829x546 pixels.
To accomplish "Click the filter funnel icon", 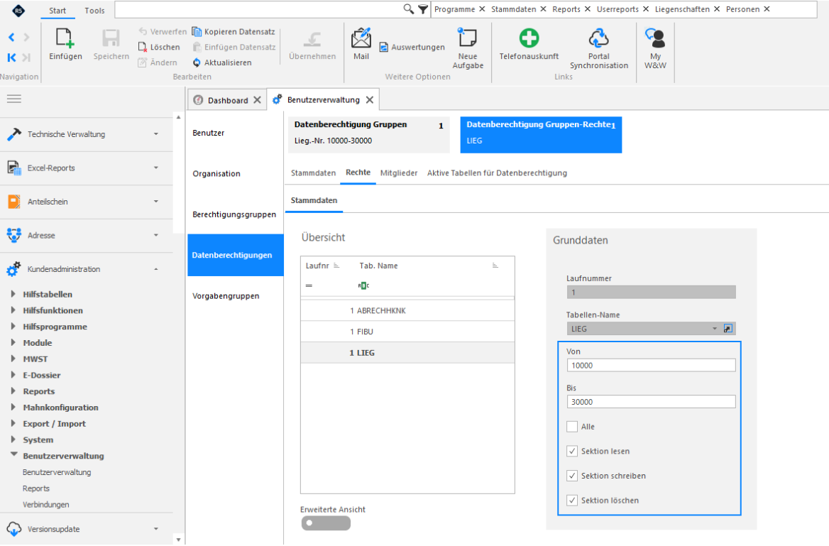I will click(423, 9).
